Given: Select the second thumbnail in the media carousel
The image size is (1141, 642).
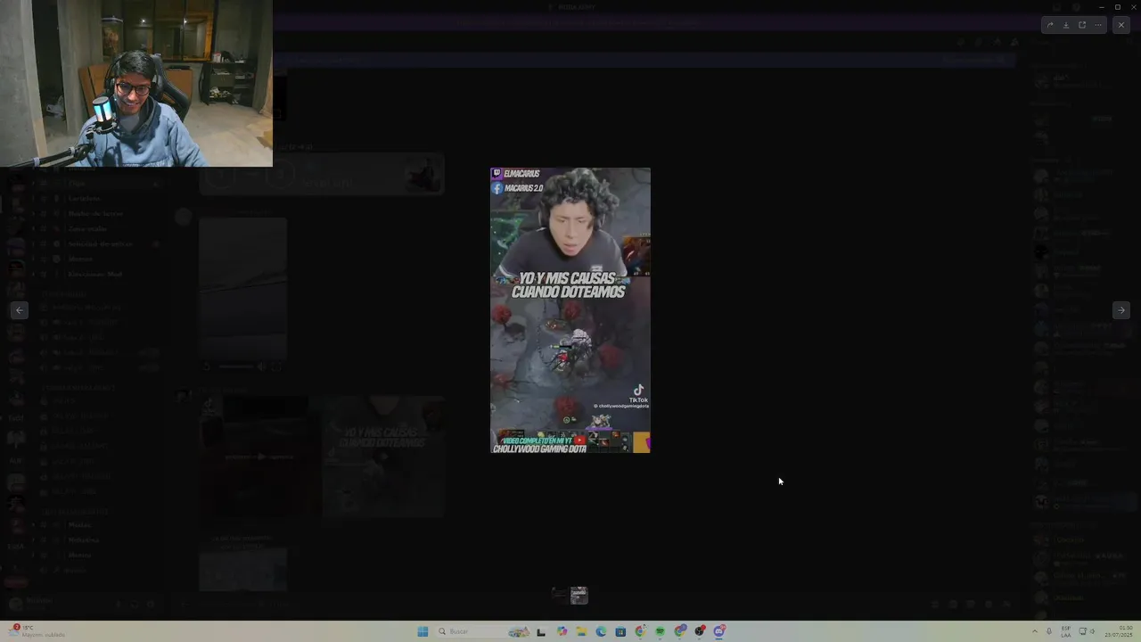Looking at the screenshot, I should [x=579, y=595].
